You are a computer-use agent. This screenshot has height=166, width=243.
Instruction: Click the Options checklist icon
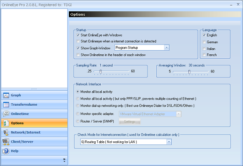[6, 123]
